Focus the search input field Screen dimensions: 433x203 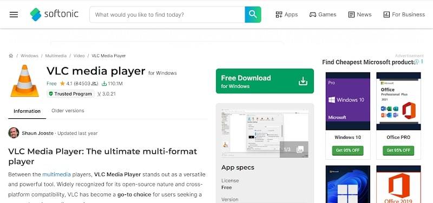pyautogui.click(x=167, y=15)
